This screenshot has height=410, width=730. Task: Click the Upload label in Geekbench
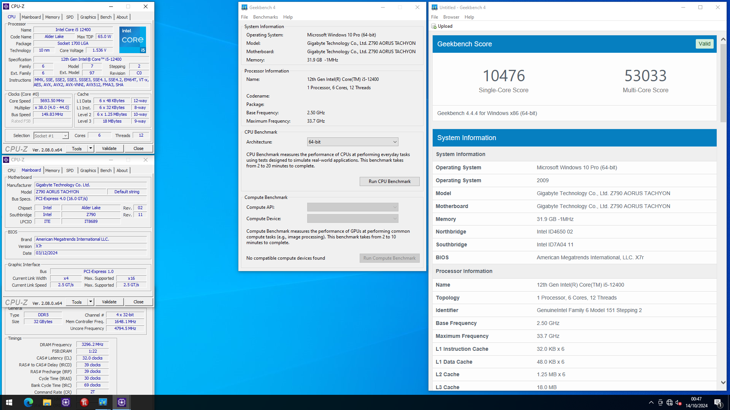[445, 26]
